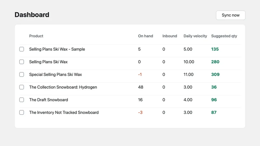The image size is (260, 146).
Task: Click product name Special Selling Plans Ski Wax
Action: click(x=56, y=75)
